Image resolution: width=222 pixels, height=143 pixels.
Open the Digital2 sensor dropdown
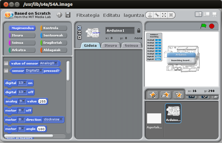(34, 71)
